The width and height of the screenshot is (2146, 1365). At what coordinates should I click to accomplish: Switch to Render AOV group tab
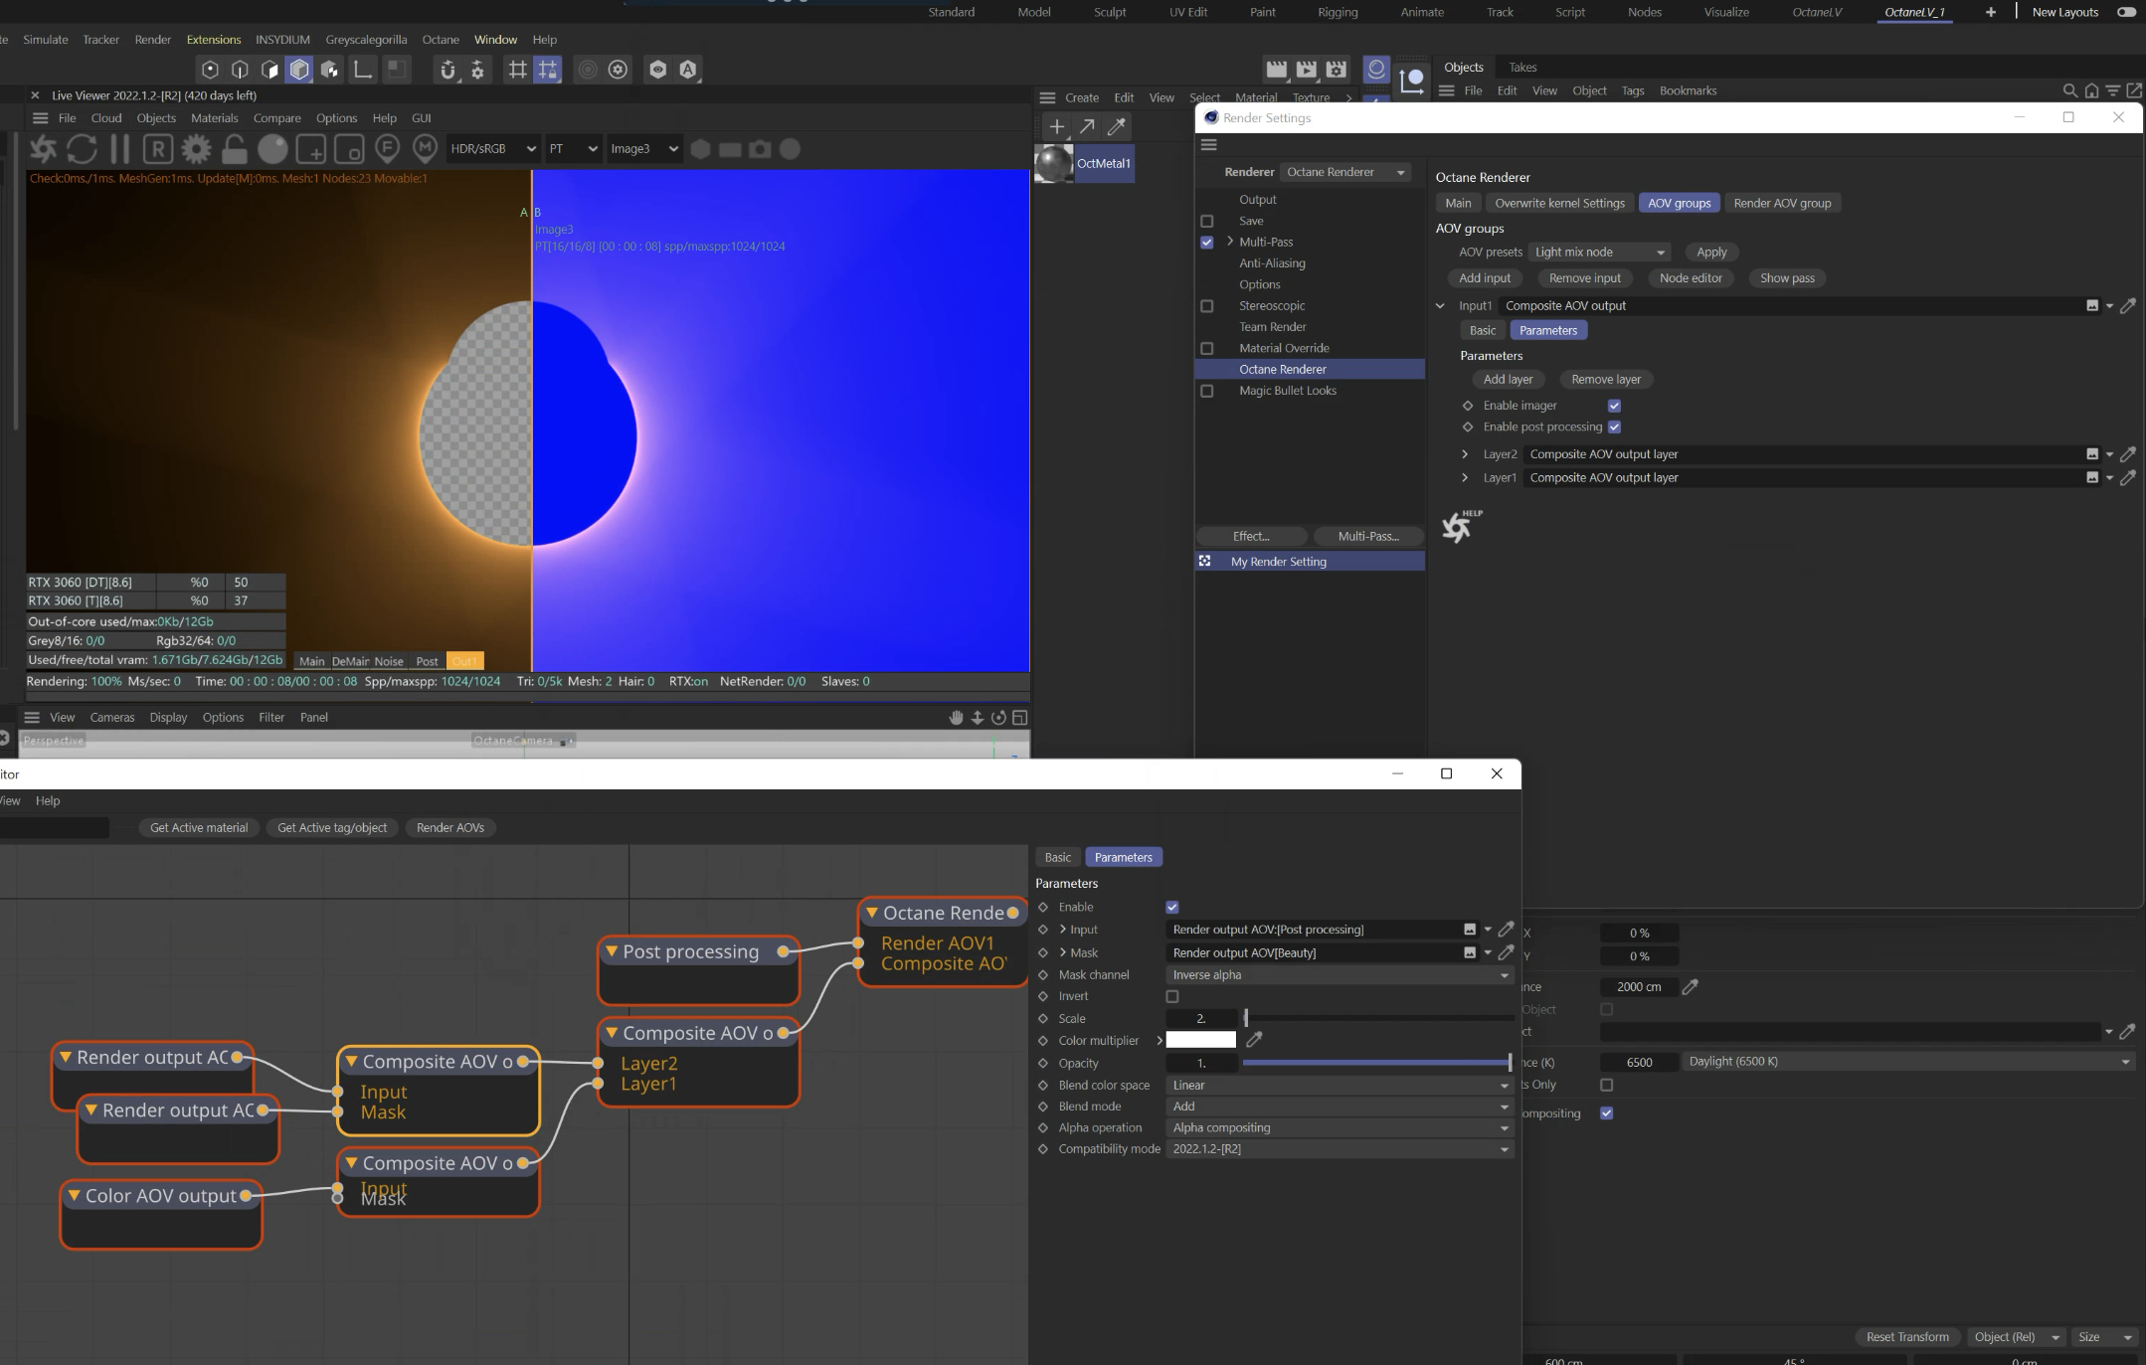point(1782,203)
